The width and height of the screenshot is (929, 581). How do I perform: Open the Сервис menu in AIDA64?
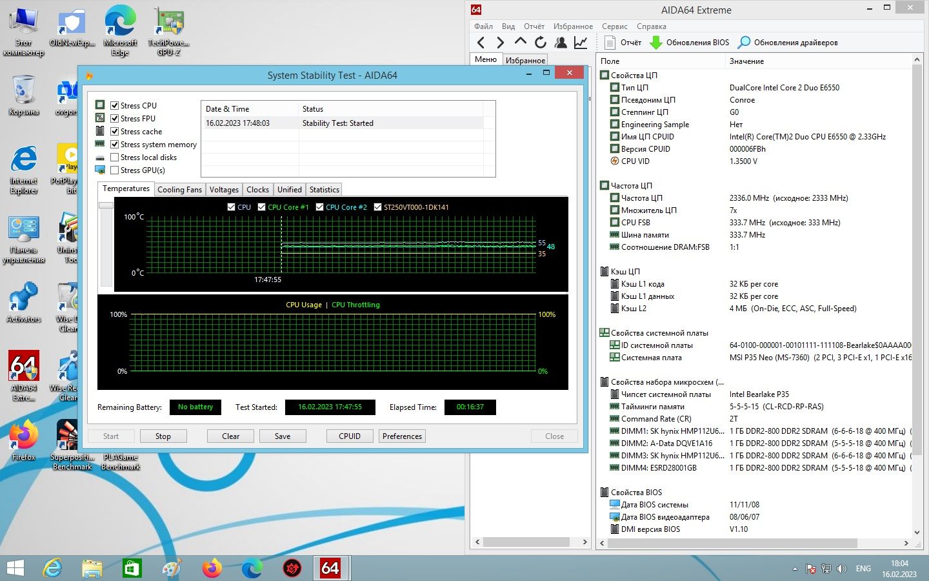point(614,26)
